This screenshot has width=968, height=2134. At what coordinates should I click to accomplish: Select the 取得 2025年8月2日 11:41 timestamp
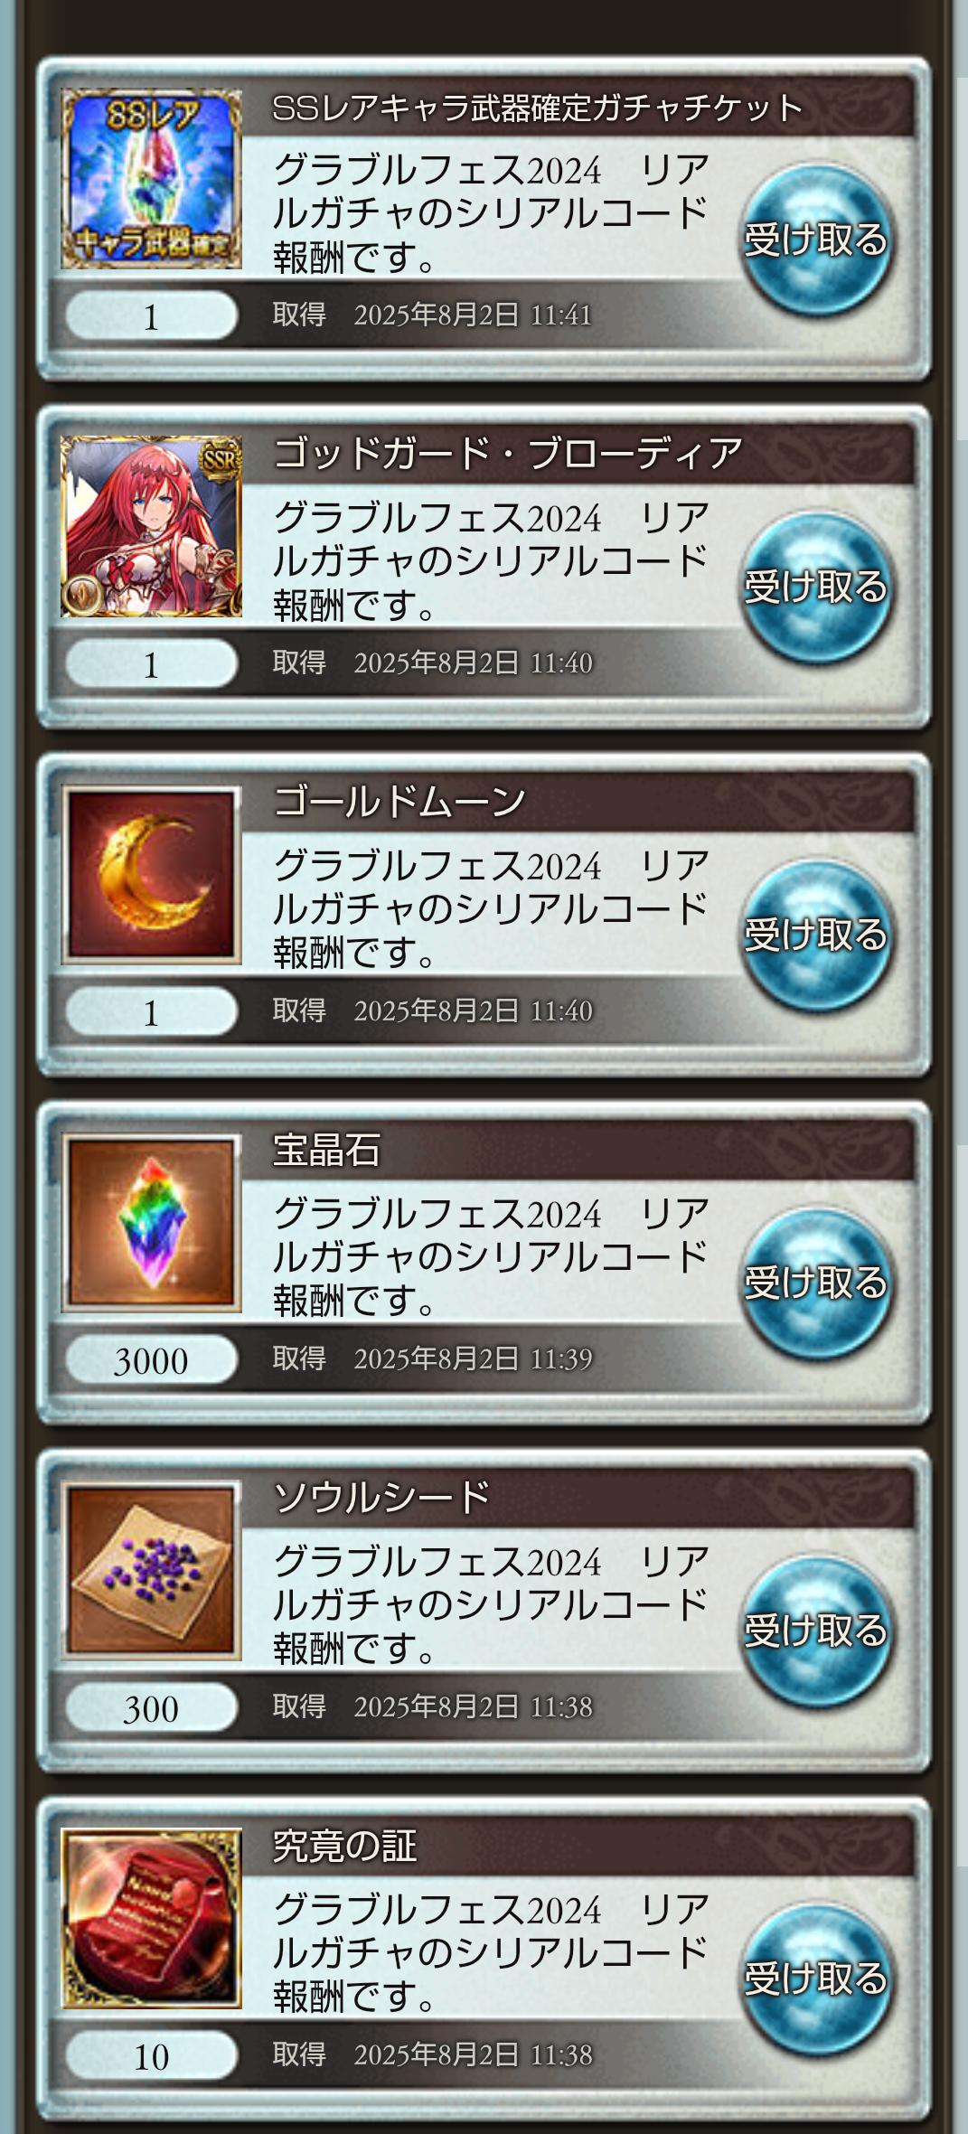432,315
